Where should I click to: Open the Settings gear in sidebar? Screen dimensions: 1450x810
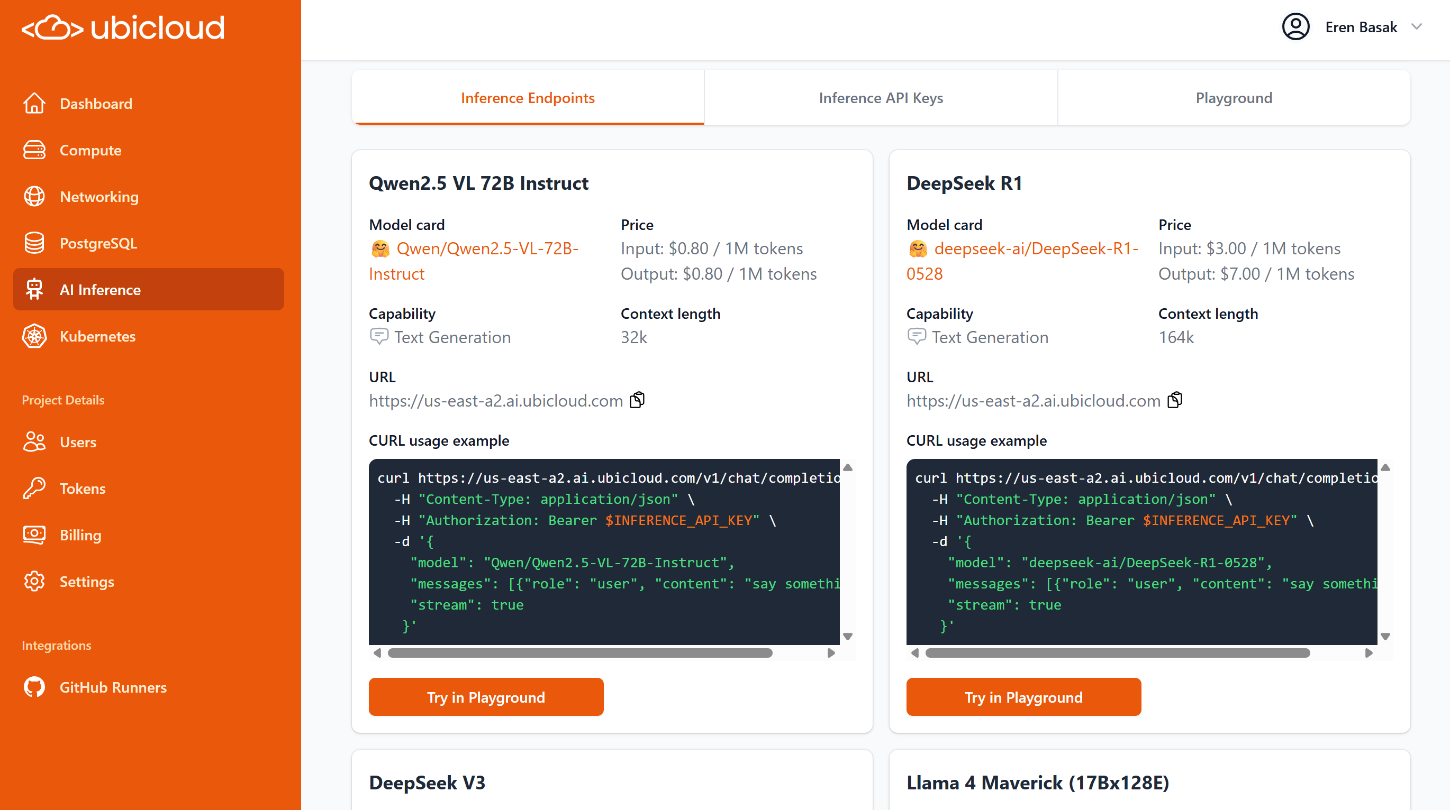[x=34, y=581]
